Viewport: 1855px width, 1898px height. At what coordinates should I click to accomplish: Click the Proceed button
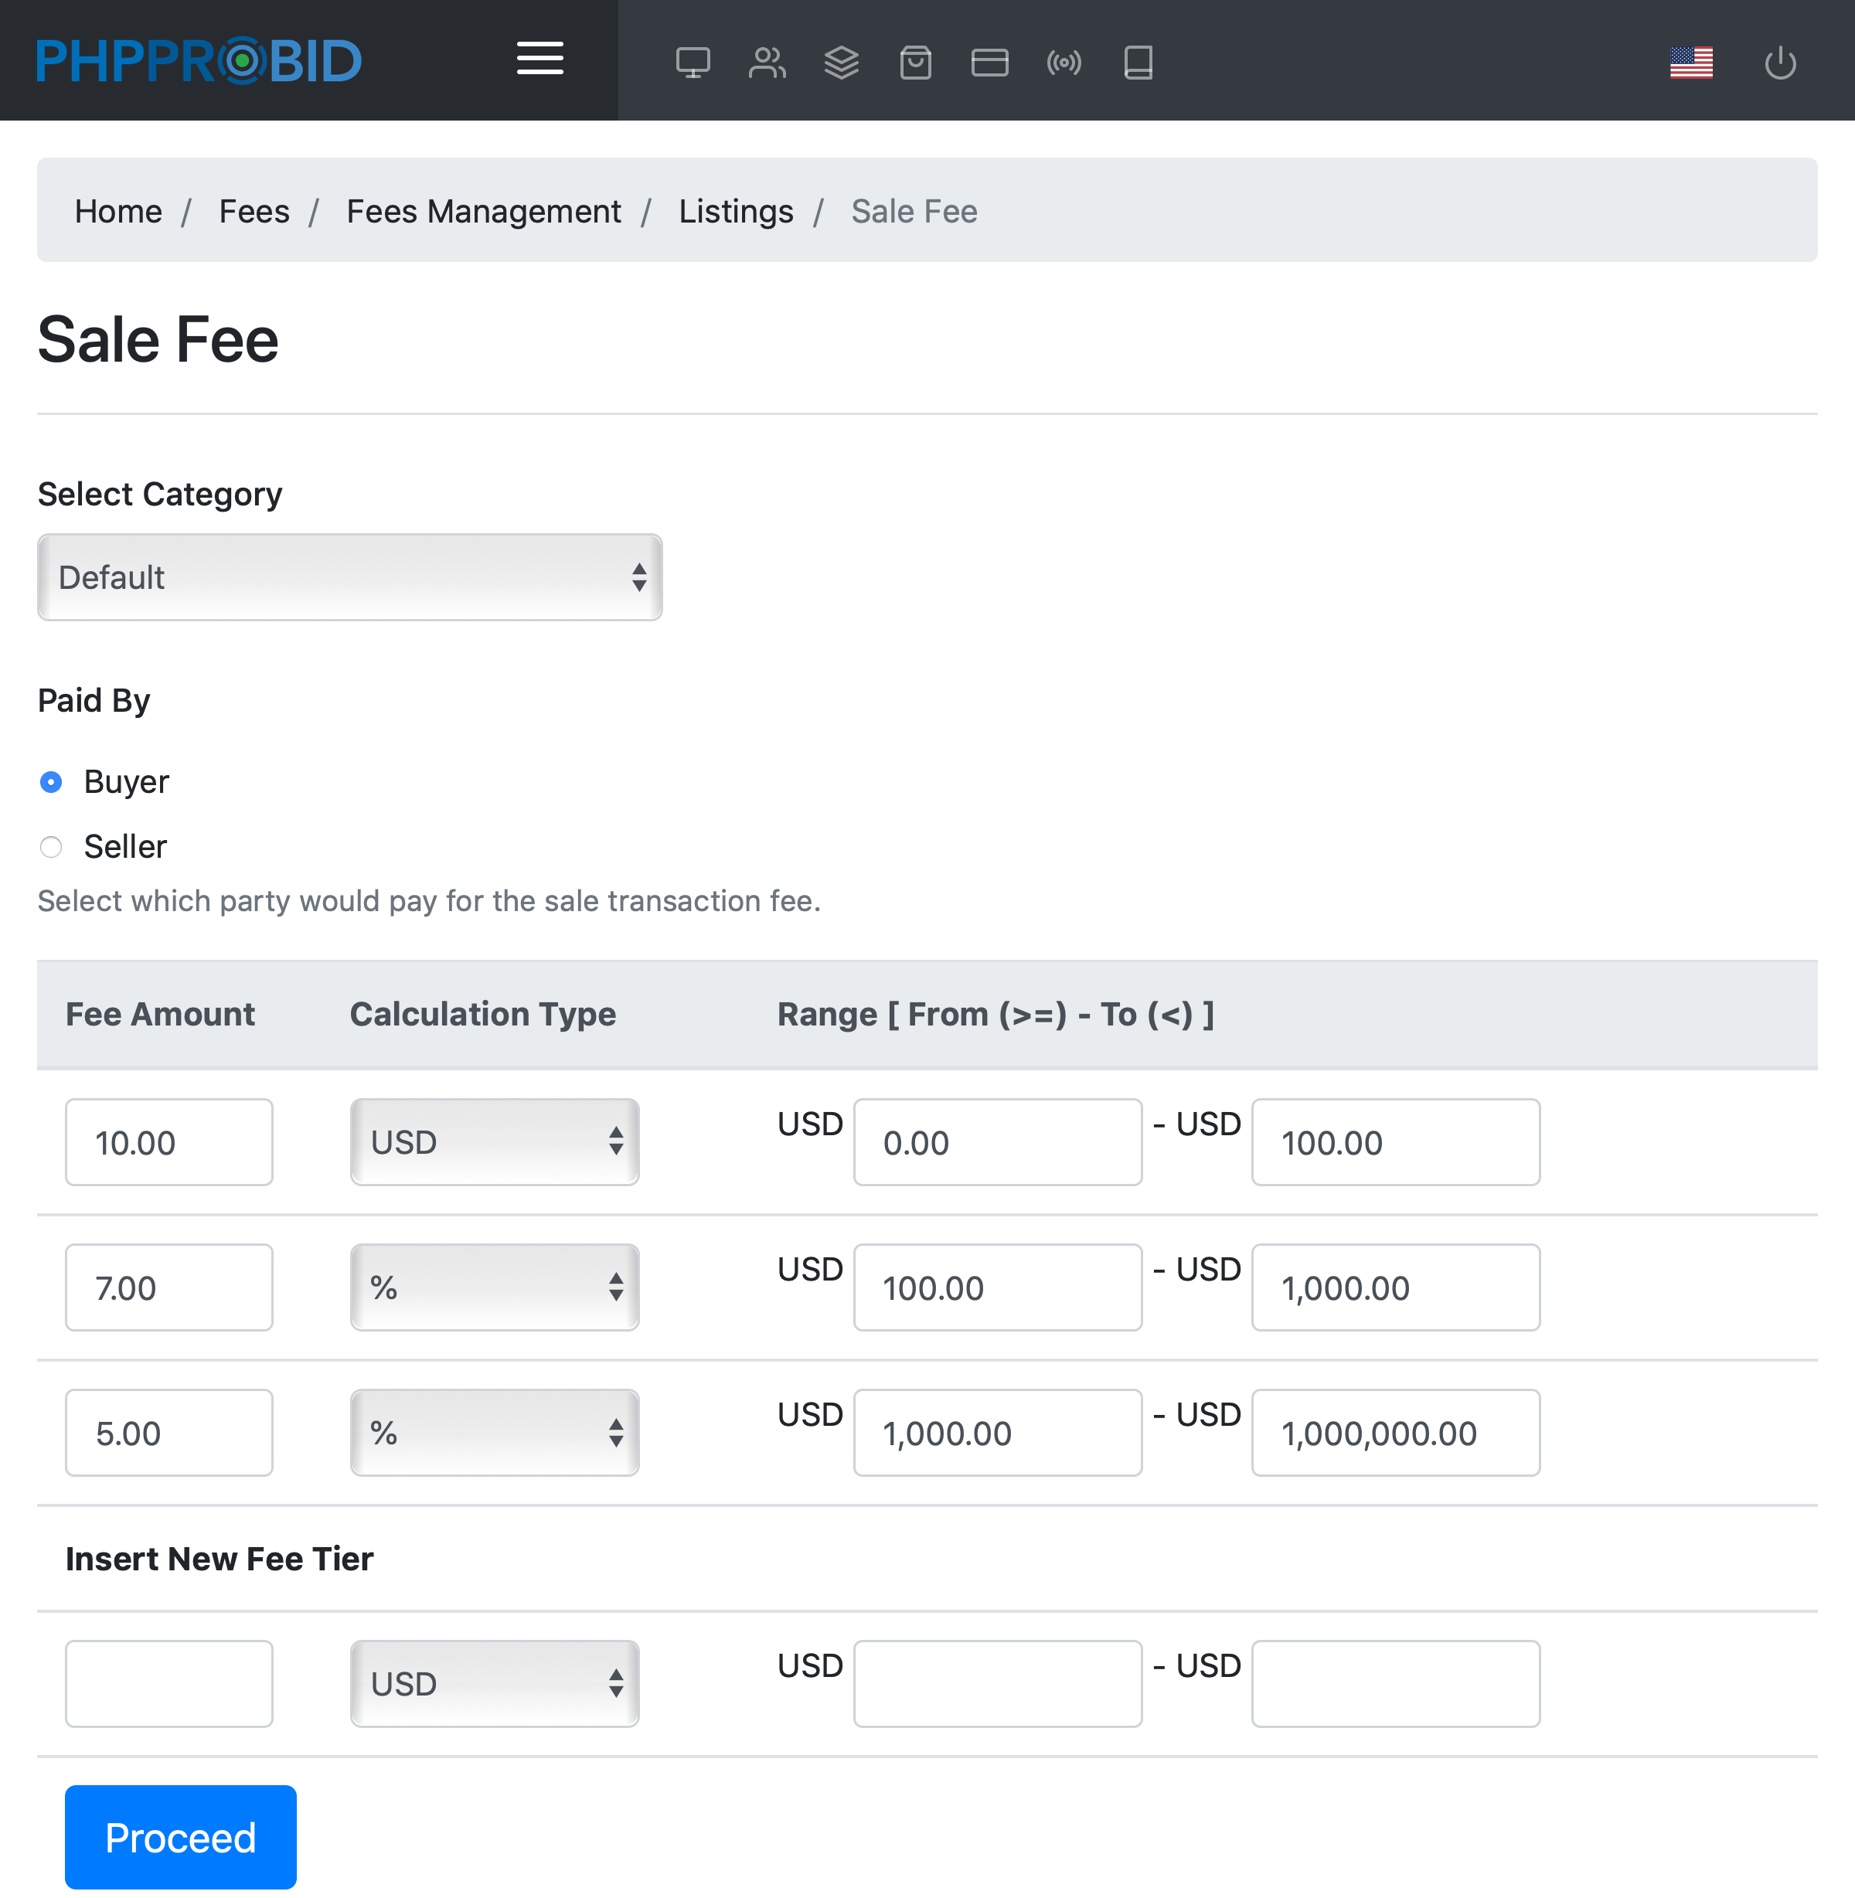(x=180, y=1837)
